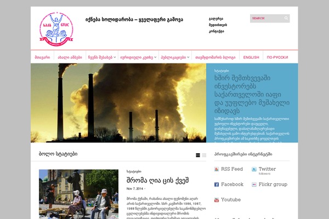The height and width of the screenshot is (219, 329).
Task: Open the Facebook icon link
Action: pyautogui.click(x=217, y=185)
